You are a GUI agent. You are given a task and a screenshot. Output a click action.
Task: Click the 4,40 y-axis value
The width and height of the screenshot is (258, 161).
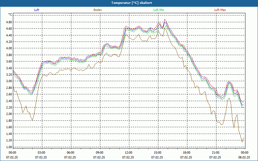click(x=9, y=35)
